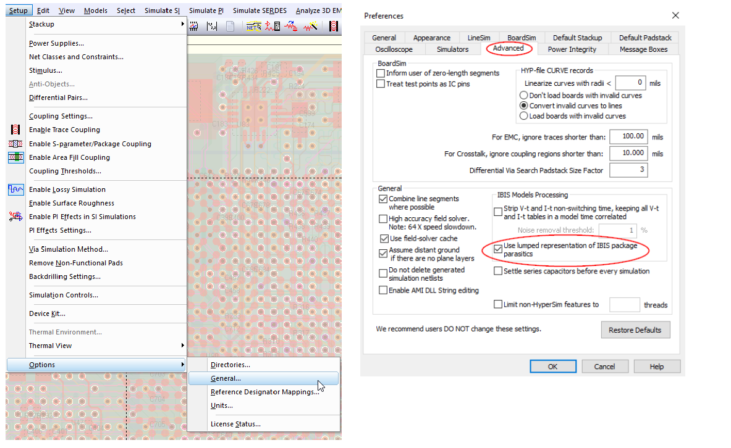Image resolution: width=731 pixels, height=448 pixels.
Task: Check 'Do not delete generated simulation netlists'
Action: (383, 273)
